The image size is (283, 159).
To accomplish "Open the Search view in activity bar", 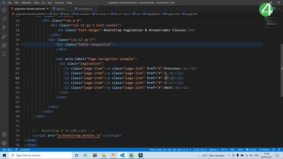I will [x=4, y=19].
